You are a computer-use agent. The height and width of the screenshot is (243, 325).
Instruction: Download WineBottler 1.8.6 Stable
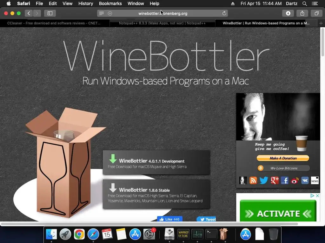(156, 194)
